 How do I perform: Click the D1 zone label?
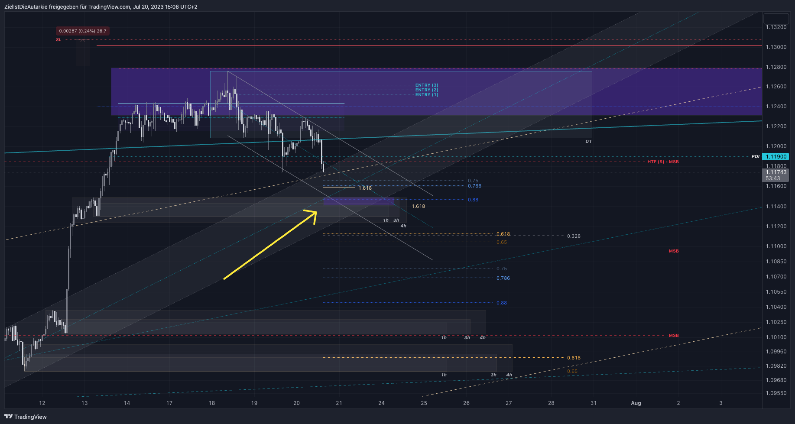coord(588,142)
